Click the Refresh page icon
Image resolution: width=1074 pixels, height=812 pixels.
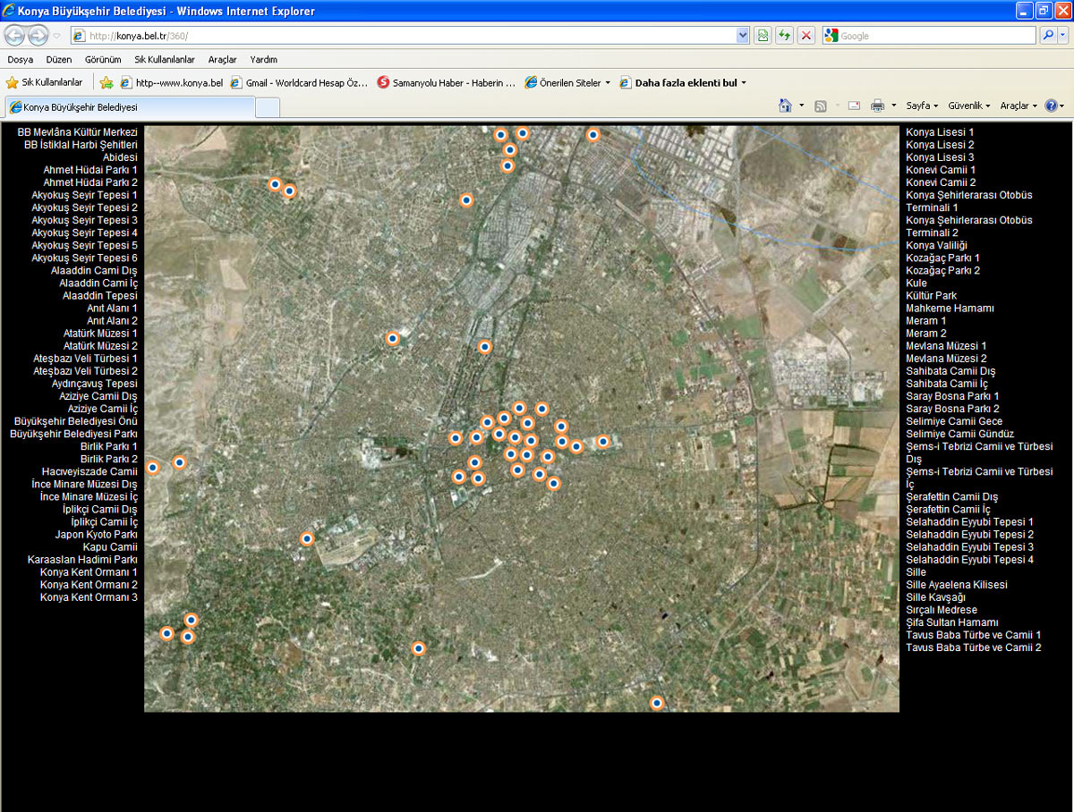click(784, 36)
